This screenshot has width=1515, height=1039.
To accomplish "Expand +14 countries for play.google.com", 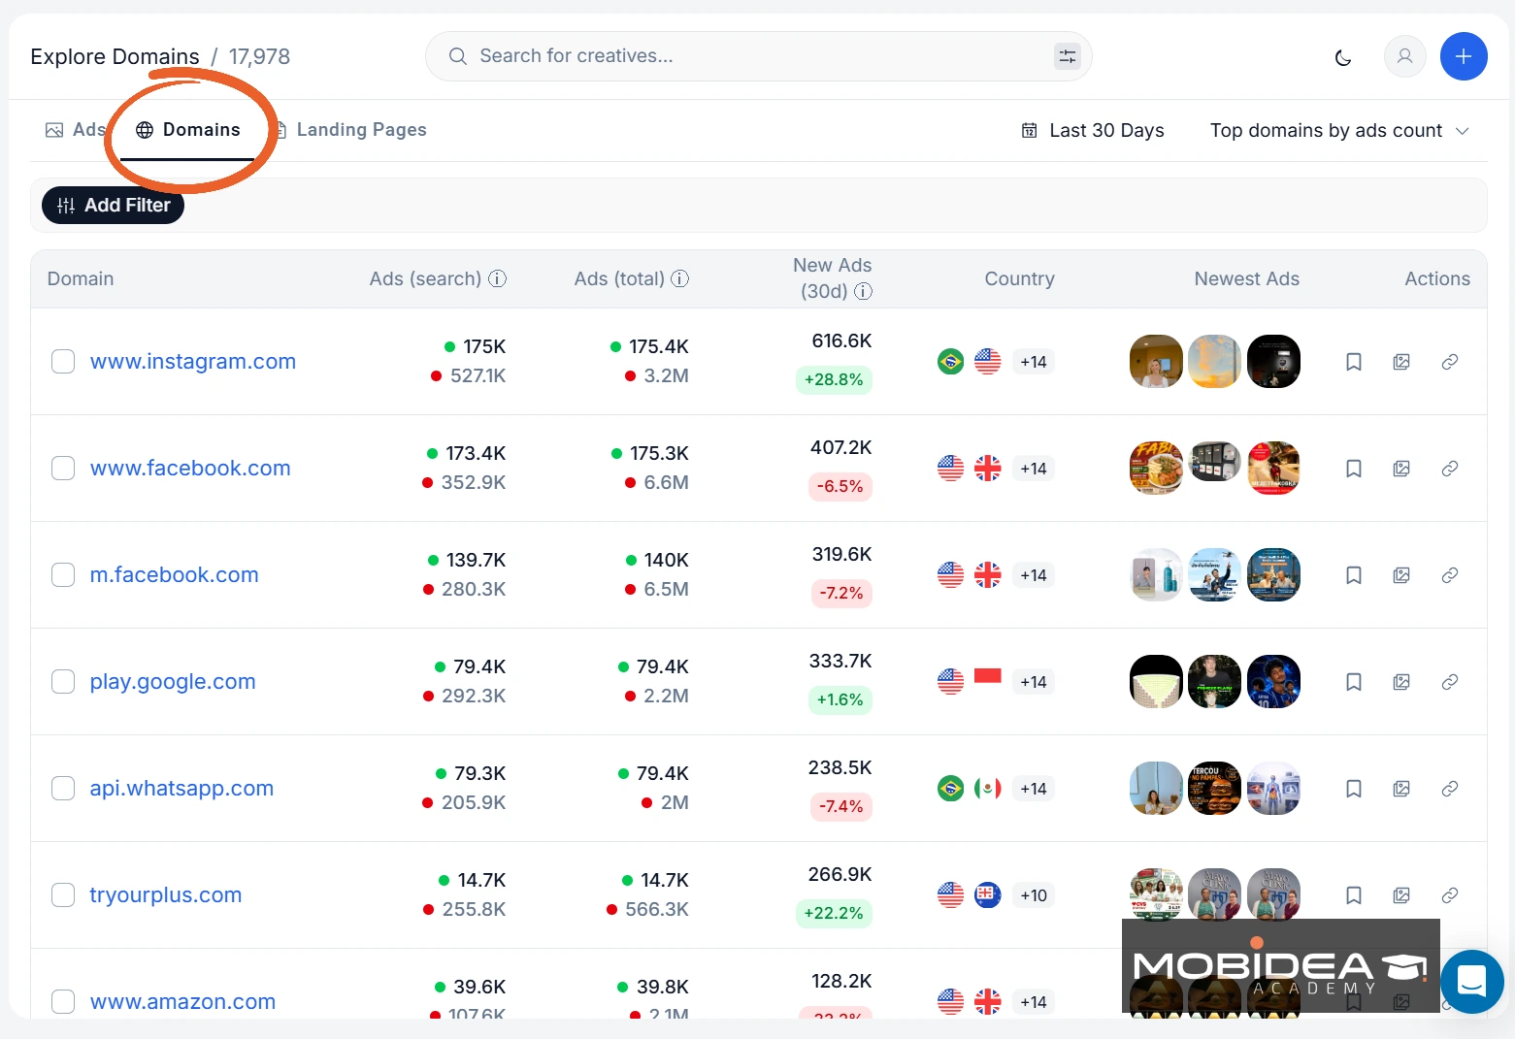I will (x=1034, y=682).
